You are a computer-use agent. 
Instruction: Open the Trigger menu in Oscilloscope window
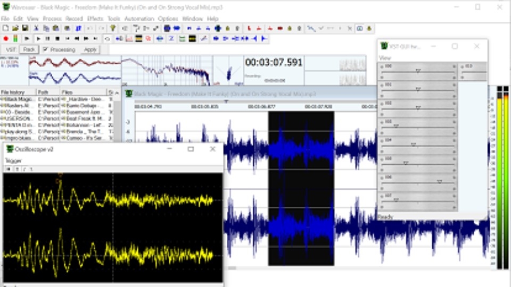point(13,161)
